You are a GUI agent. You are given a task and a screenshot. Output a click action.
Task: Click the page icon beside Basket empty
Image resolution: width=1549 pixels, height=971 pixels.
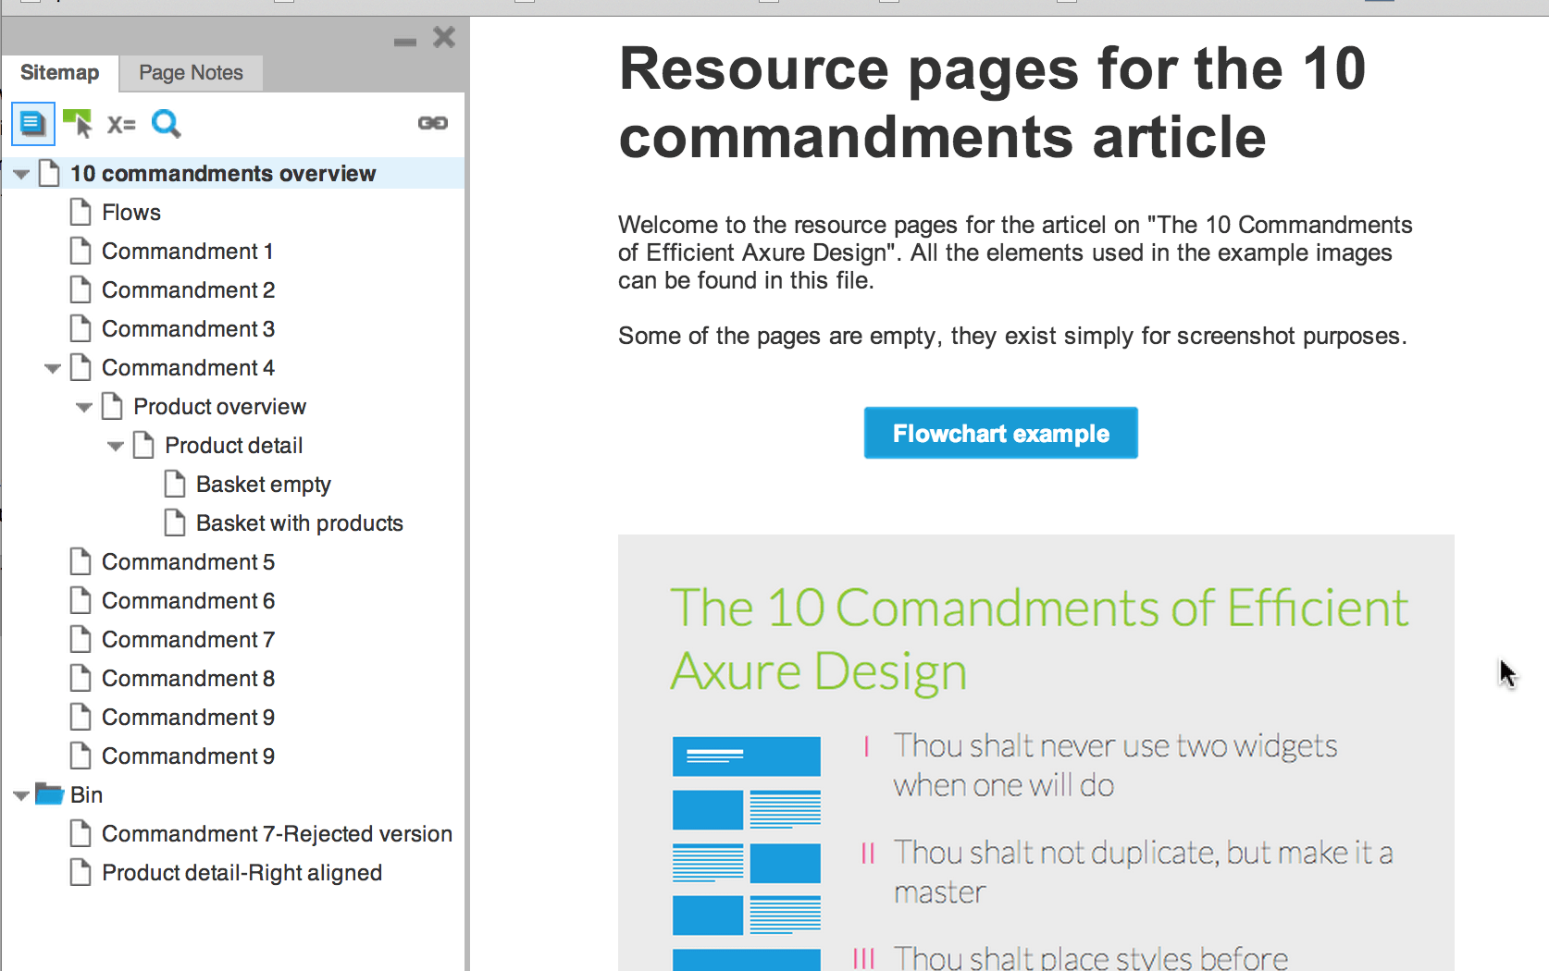pos(175,485)
